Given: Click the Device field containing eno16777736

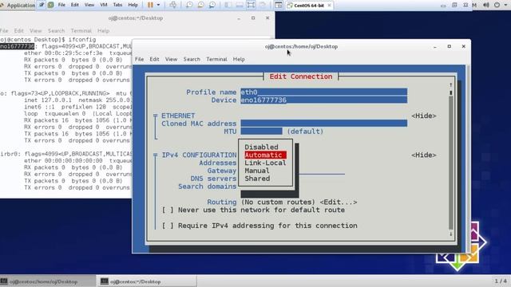Looking at the screenshot, I should pyautogui.click(x=324, y=100).
